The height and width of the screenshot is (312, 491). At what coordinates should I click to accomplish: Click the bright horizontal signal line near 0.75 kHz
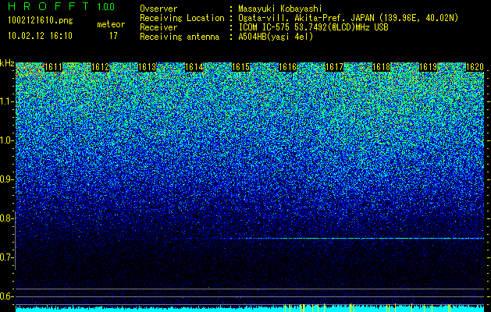tap(352, 239)
